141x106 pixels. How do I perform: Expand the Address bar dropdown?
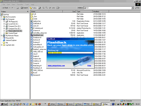(x=133, y=8)
